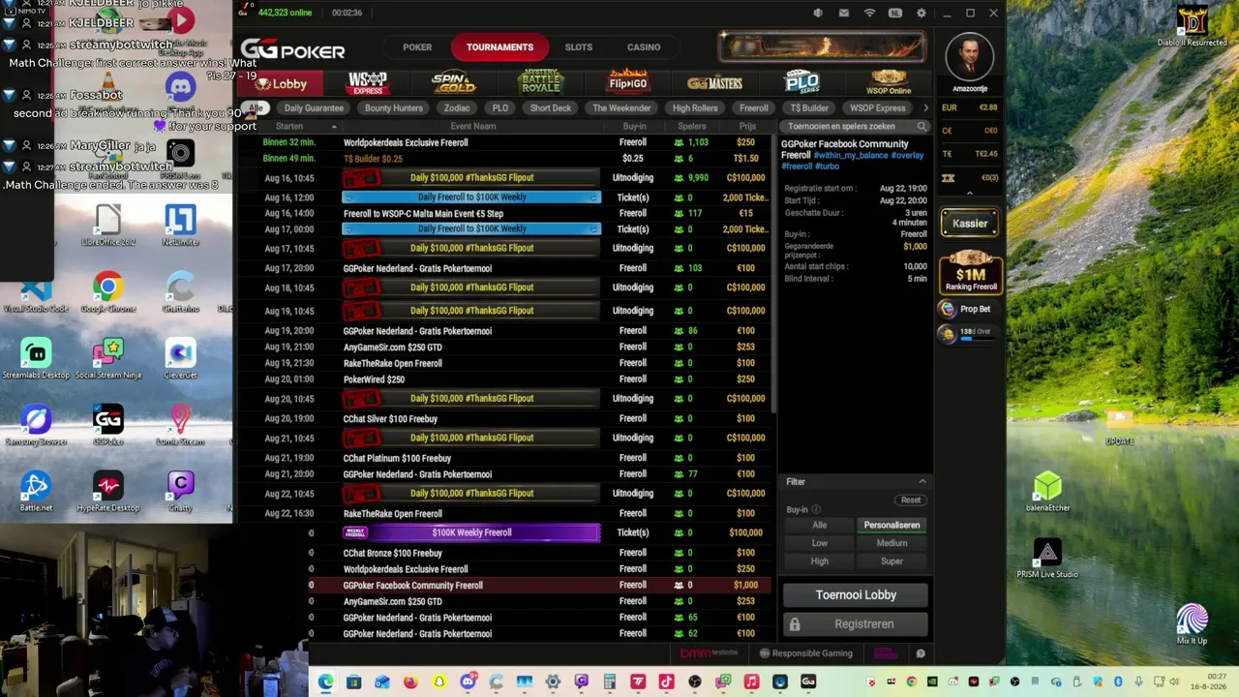Open the promotional fire banner

(x=822, y=46)
